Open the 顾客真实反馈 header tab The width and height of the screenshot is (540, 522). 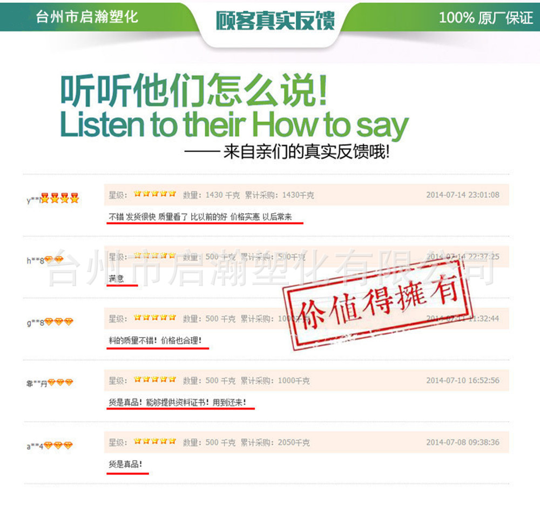(275, 21)
